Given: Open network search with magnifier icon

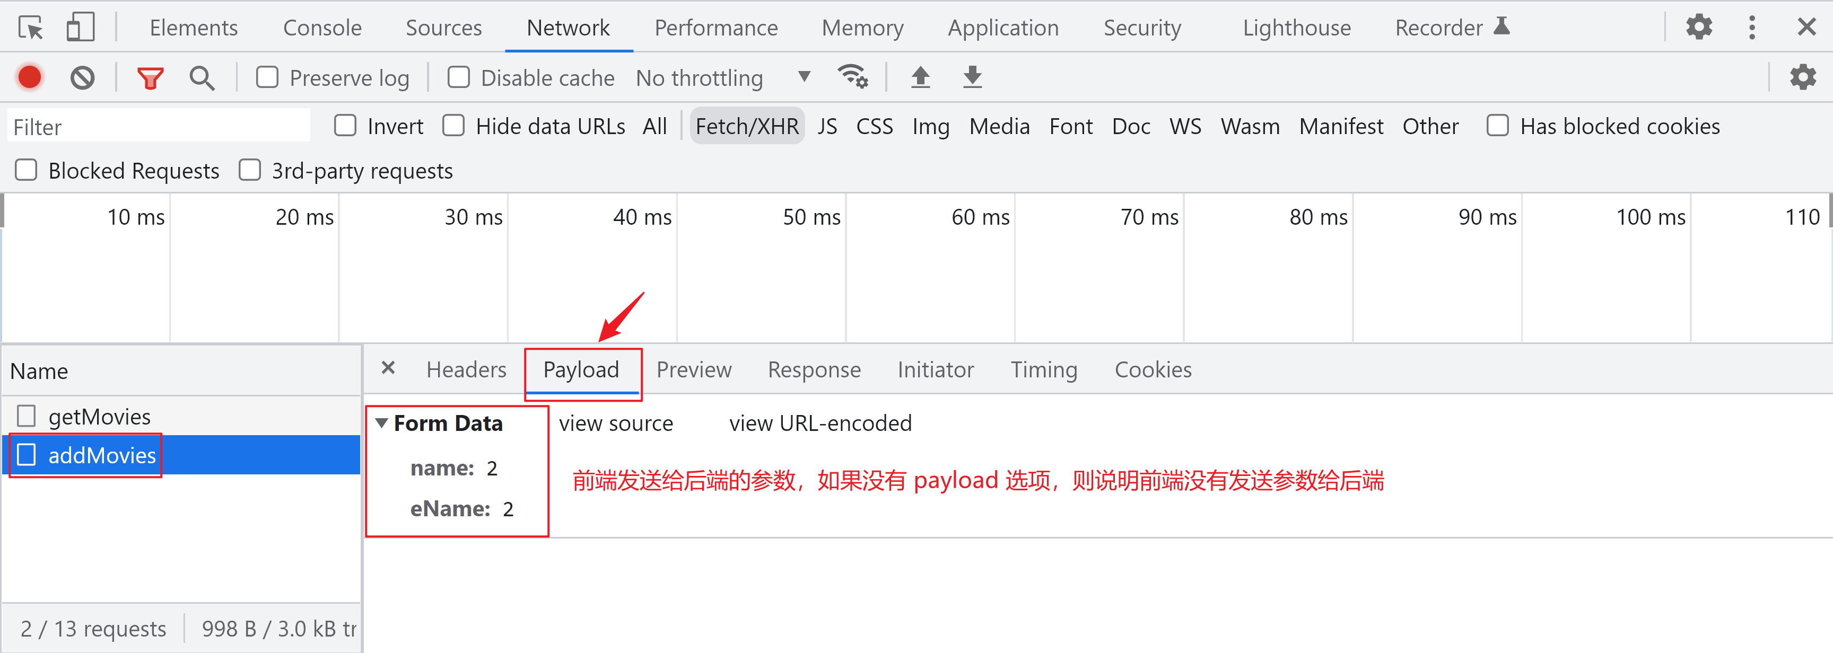Looking at the screenshot, I should tap(202, 77).
